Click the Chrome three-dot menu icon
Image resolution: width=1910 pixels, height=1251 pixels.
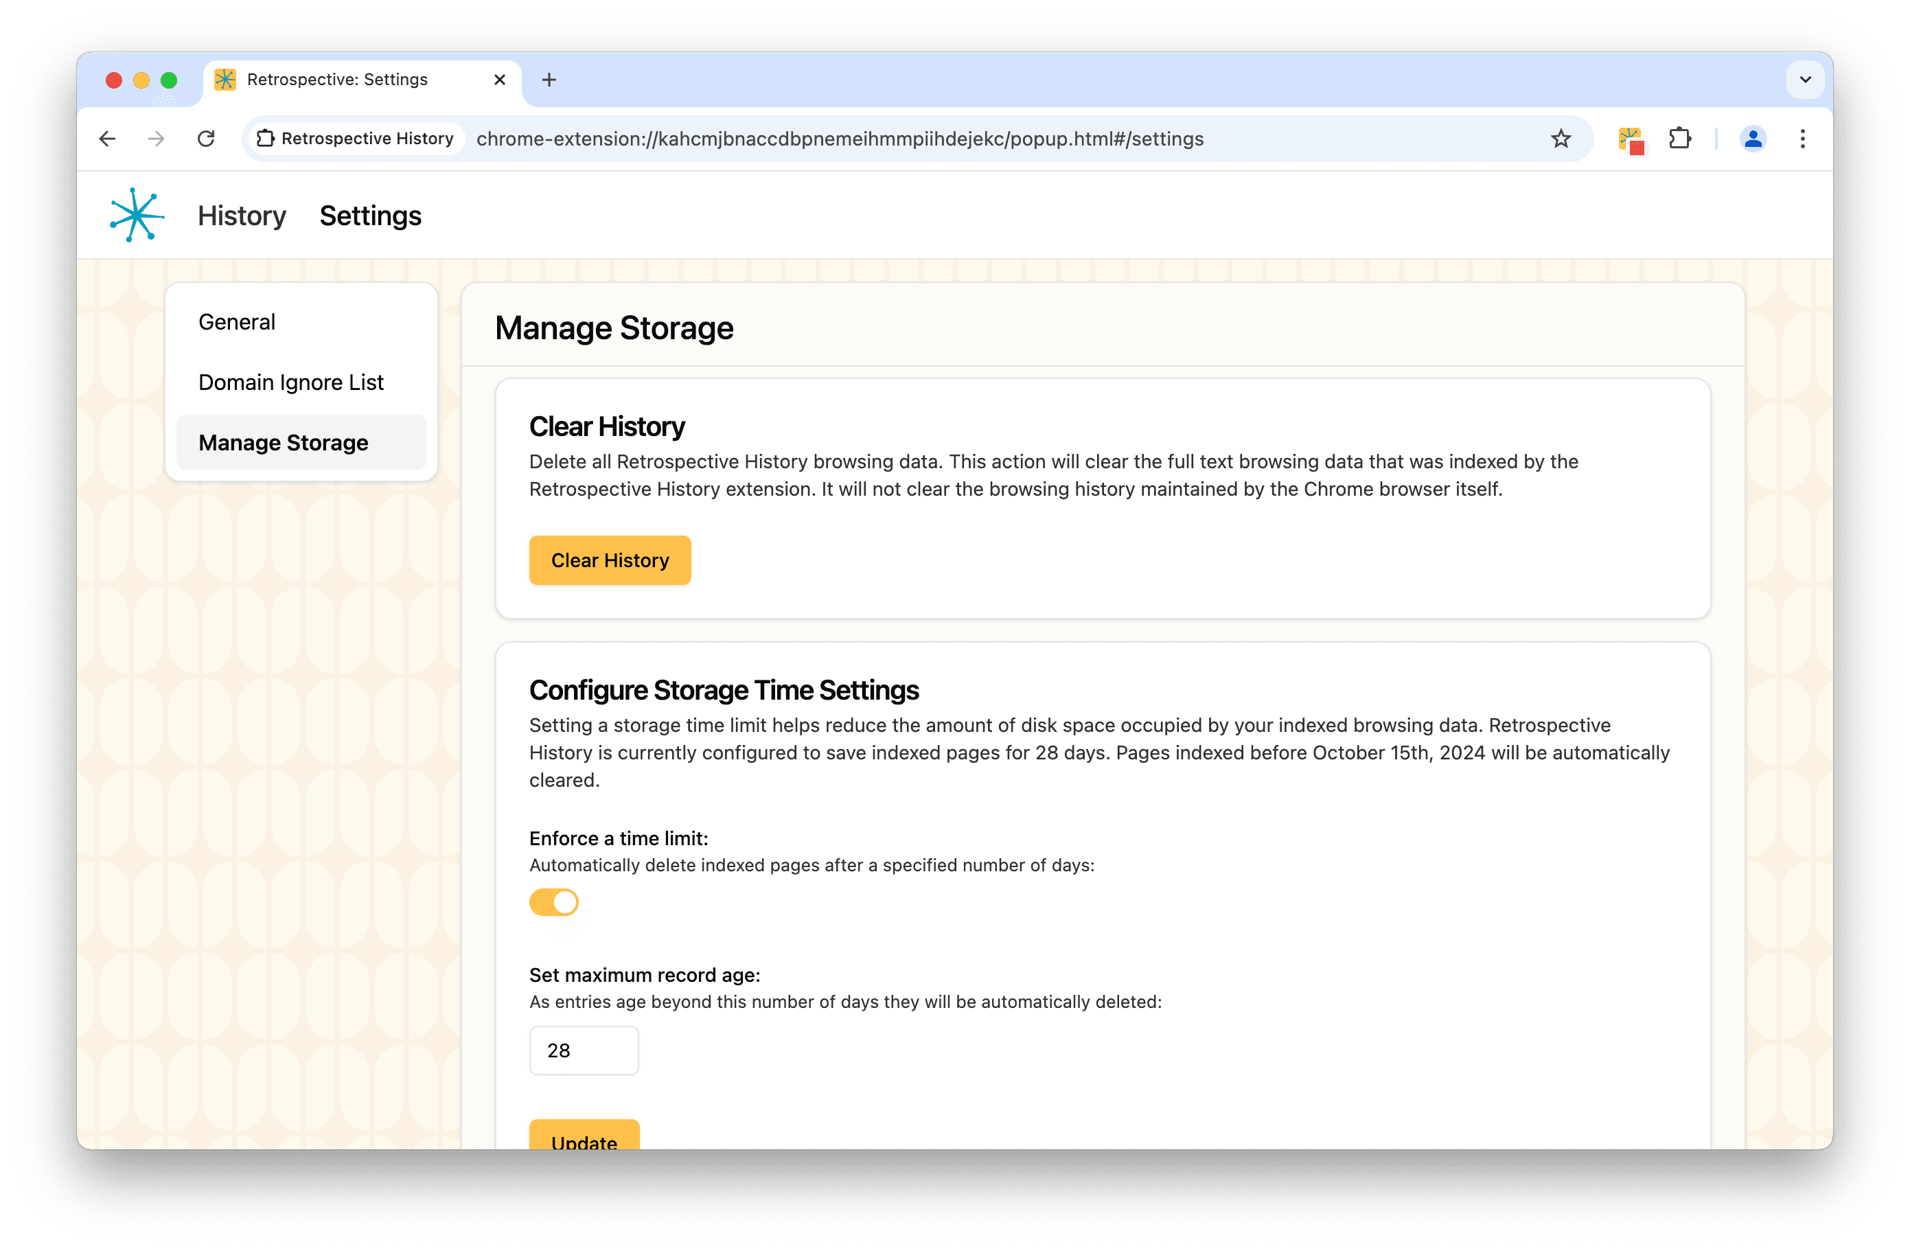[x=1805, y=138]
